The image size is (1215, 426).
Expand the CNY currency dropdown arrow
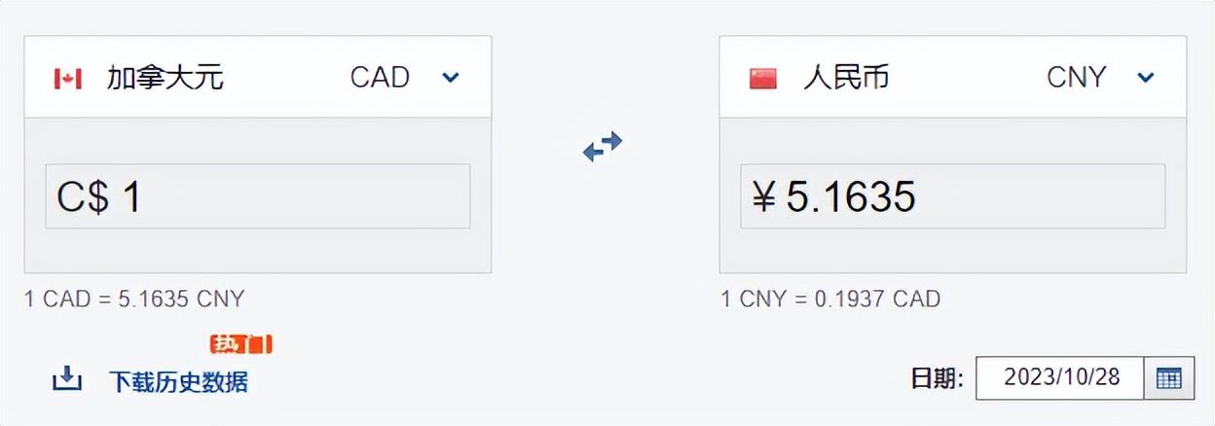[x=1146, y=78]
